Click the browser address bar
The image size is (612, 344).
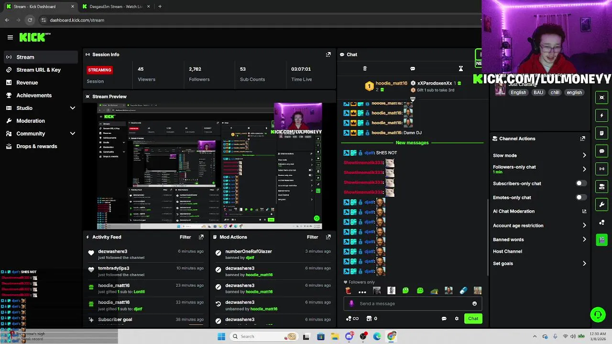(x=258, y=20)
